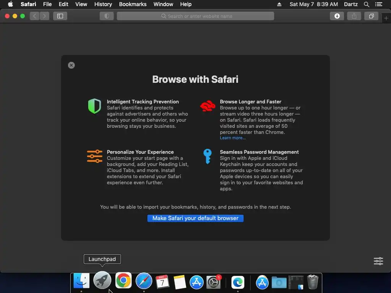Launch Microsoft Edge from the Dock
The height and width of the screenshot is (293, 391).
(x=238, y=282)
